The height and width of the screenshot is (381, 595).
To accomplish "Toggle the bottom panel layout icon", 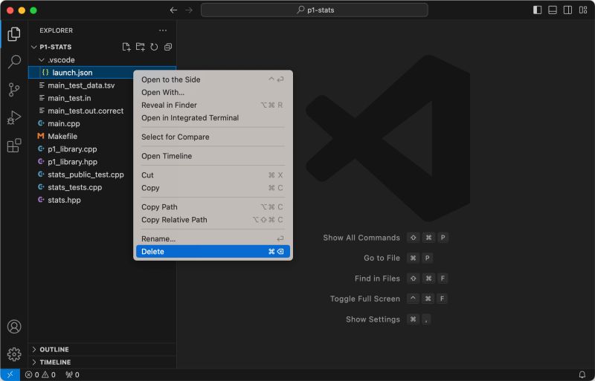I will tap(553, 10).
